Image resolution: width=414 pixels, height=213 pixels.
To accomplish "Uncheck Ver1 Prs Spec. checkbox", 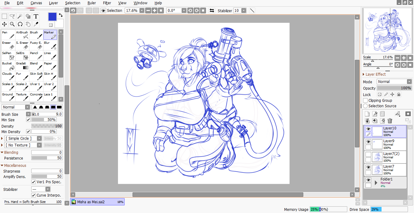I will click(34, 182).
